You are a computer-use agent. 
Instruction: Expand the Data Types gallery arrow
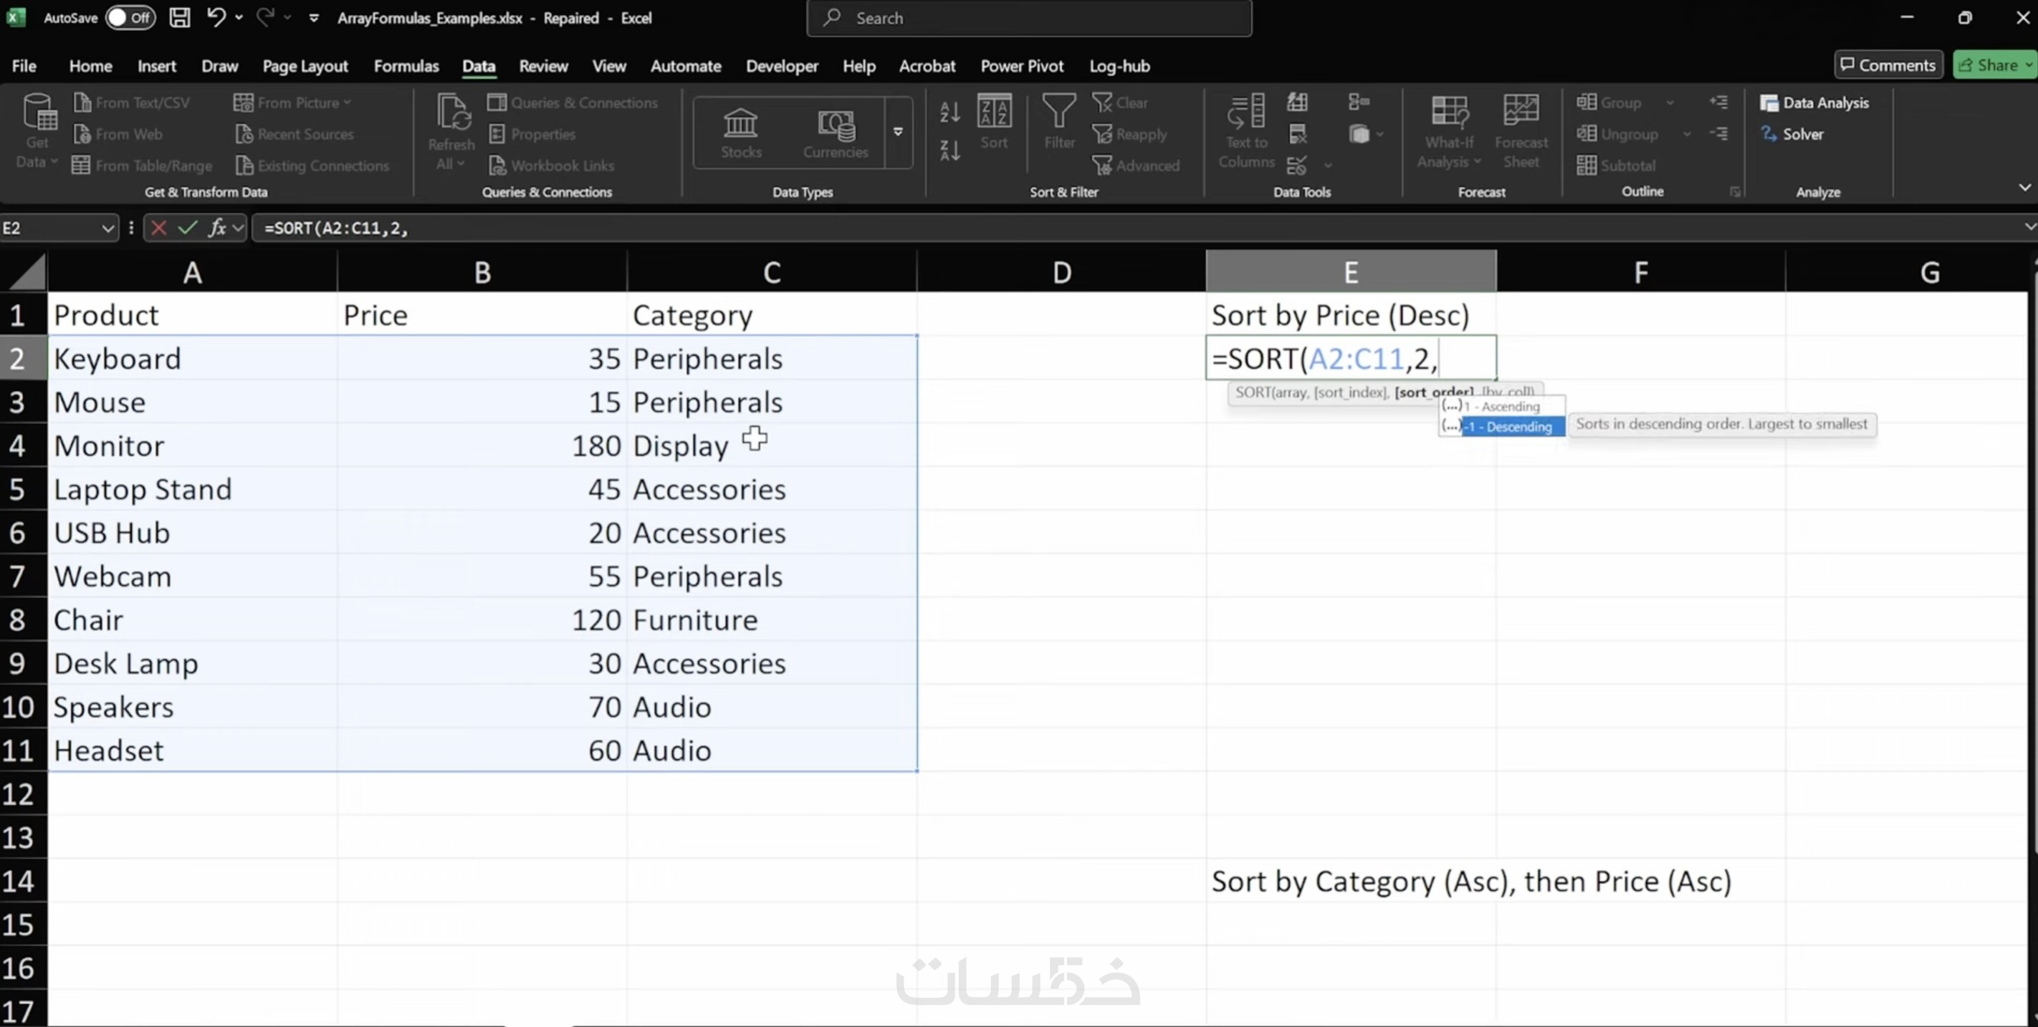click(x=898, y=132)
